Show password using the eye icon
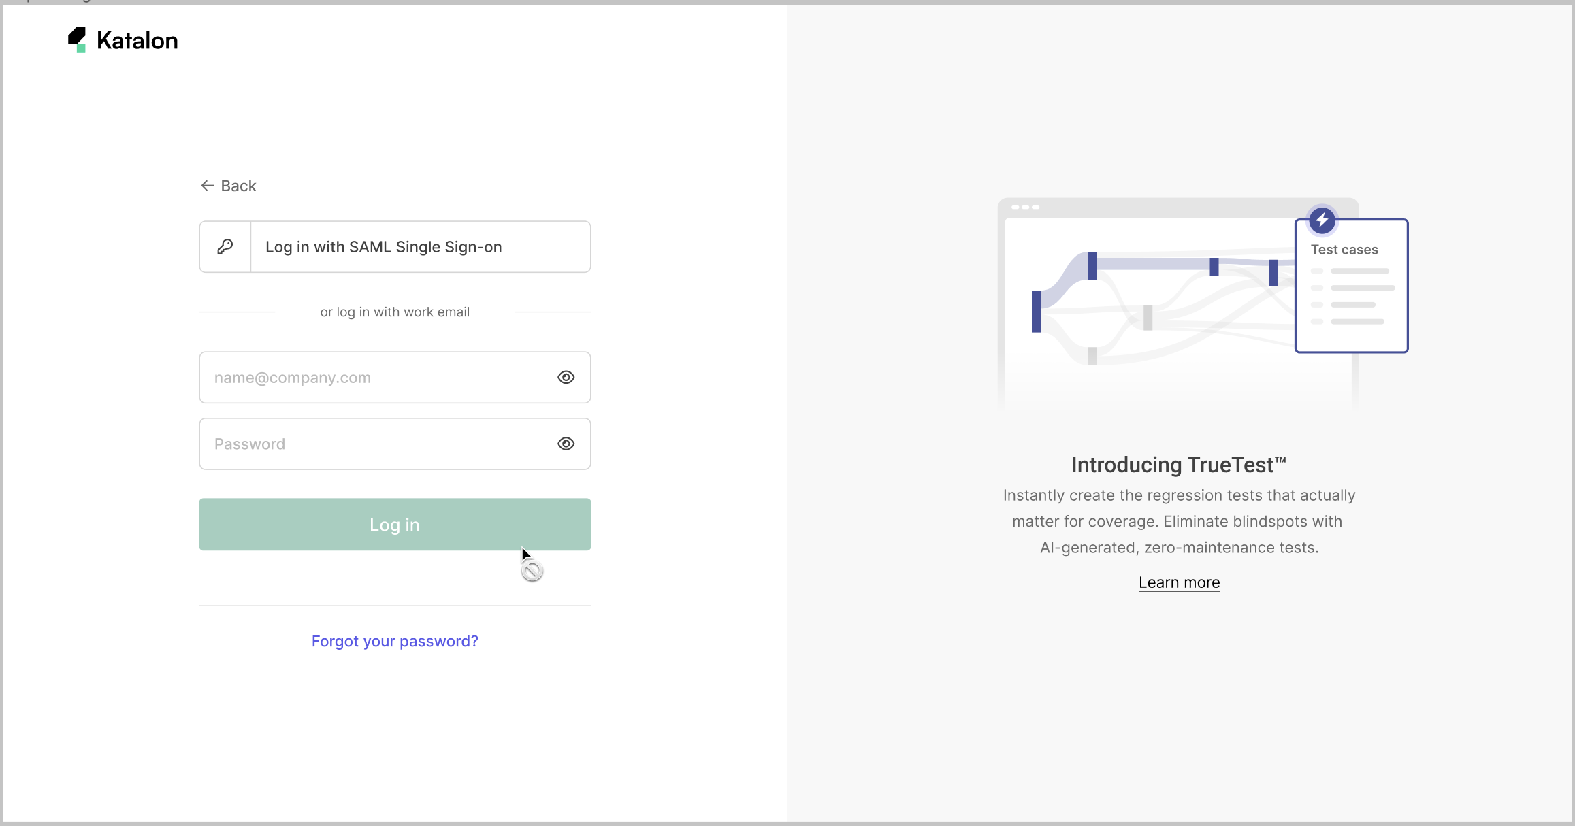This screenshot has height=826, width=1575. (x=566, y=444)
